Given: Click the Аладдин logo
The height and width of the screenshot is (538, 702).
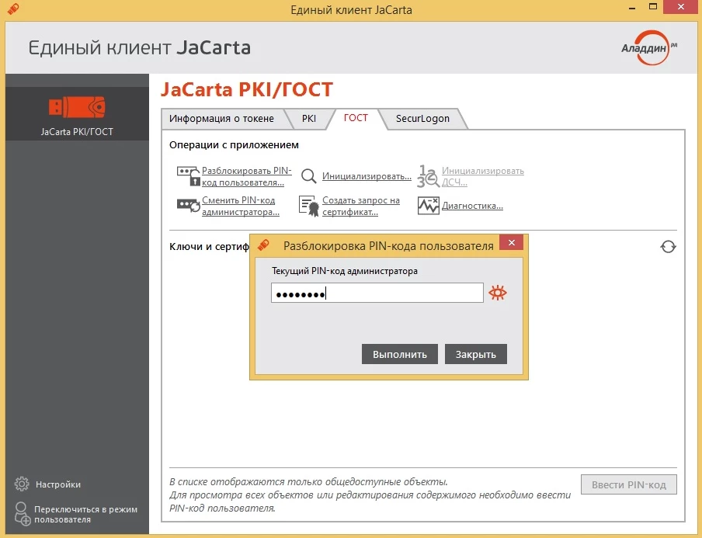Looking at the screenshot, I should 648,47.
